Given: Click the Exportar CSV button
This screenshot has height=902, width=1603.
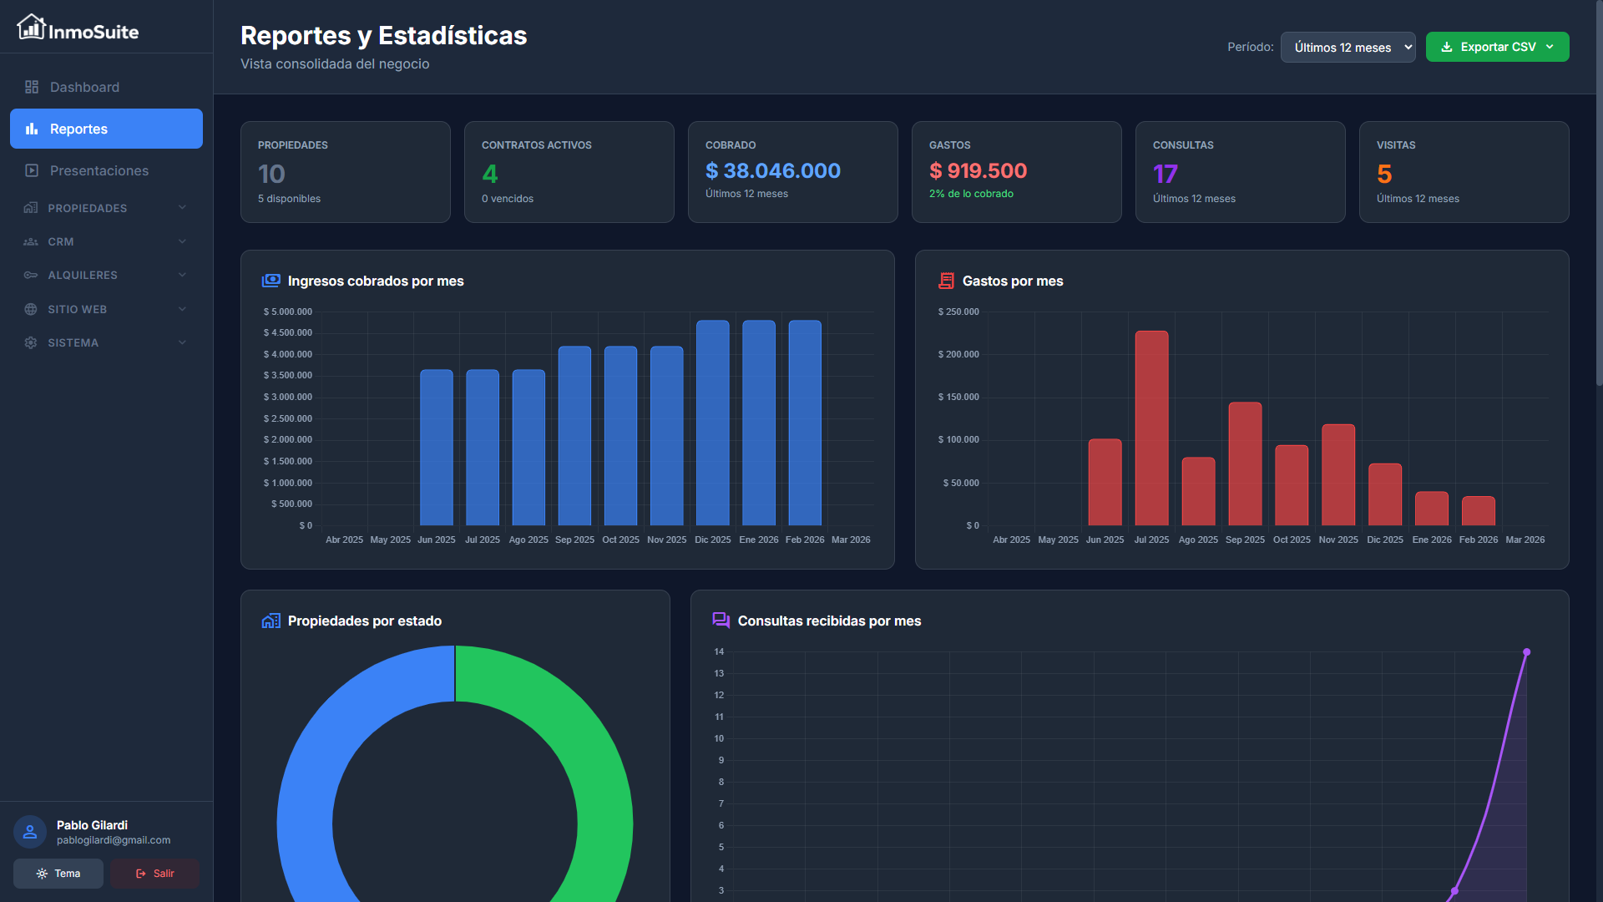Looking at the screenshot, I should [1497, 47].
